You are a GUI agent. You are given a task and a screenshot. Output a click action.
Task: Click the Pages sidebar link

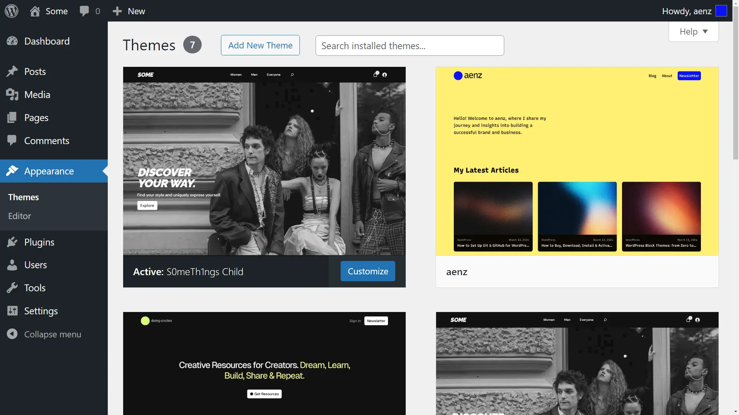tap(36, 117)
